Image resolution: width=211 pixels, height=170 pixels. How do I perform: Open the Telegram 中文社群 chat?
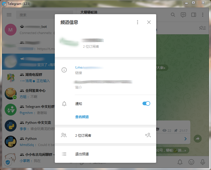click(28, 110)
